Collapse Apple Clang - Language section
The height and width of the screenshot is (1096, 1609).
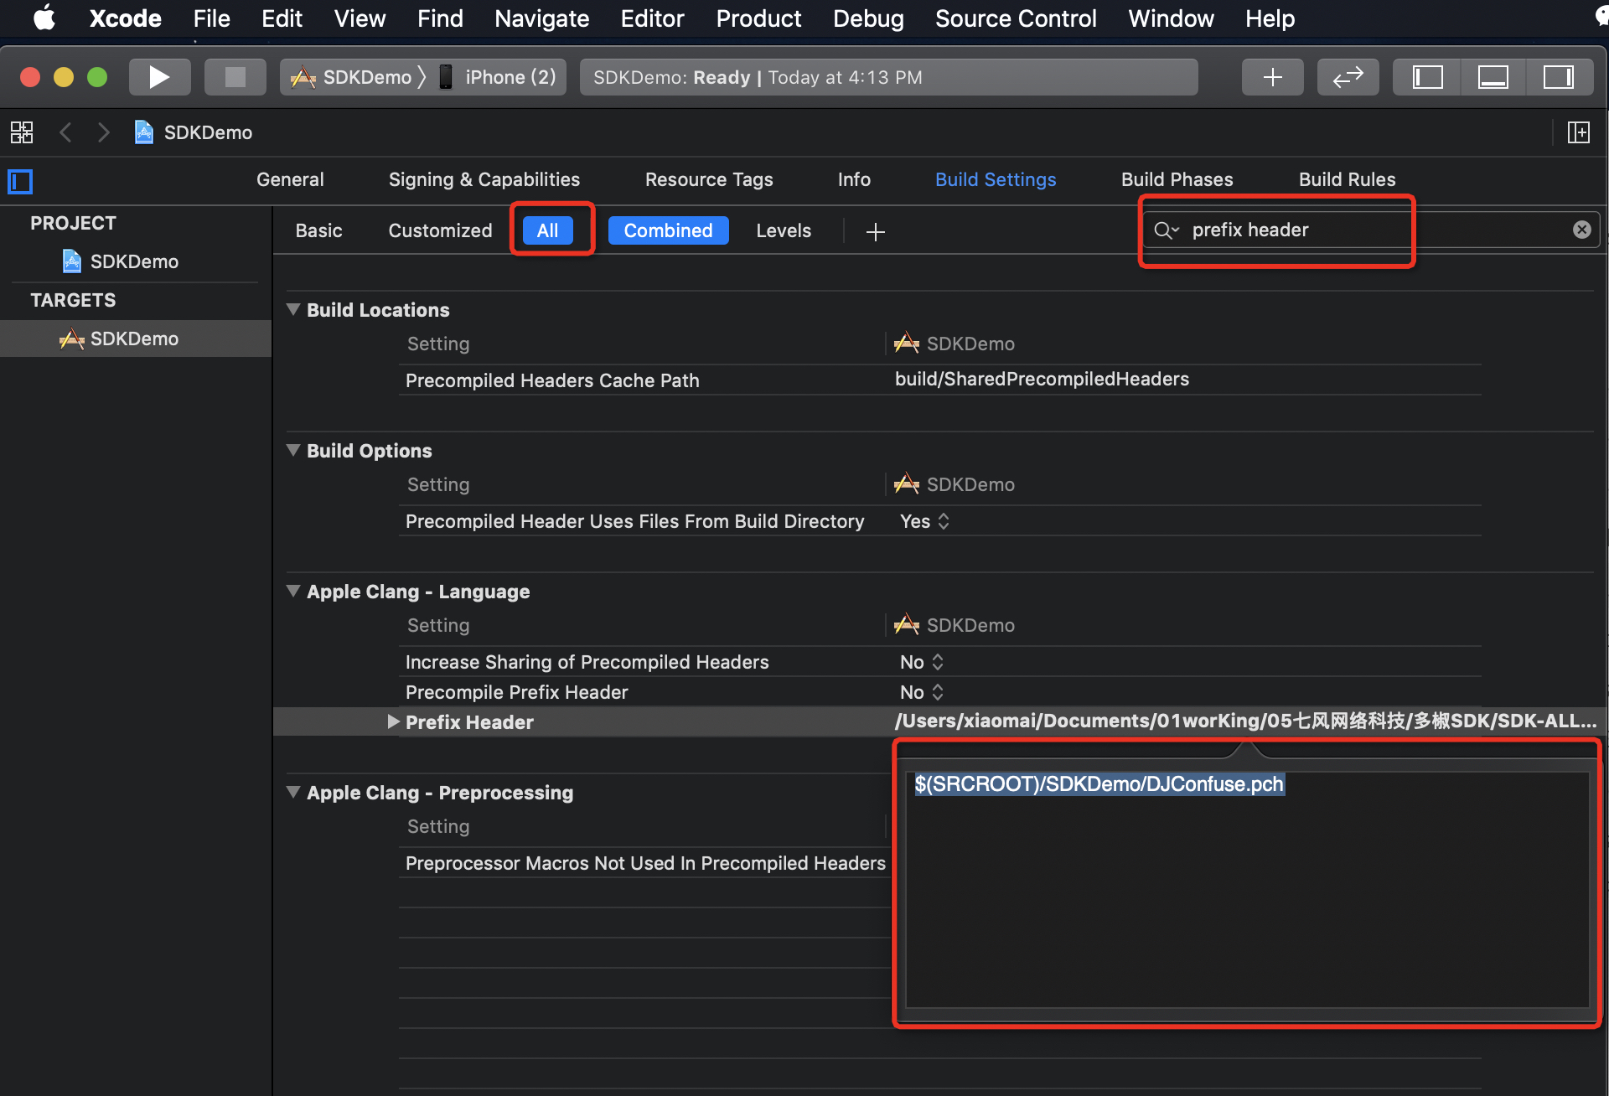(293, 591)
